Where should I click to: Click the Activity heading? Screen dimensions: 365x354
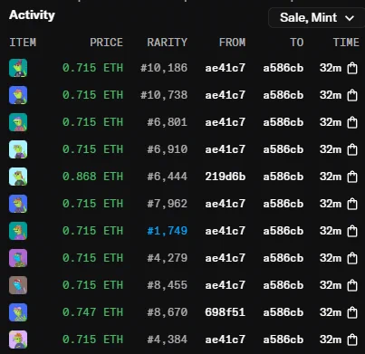32,15
